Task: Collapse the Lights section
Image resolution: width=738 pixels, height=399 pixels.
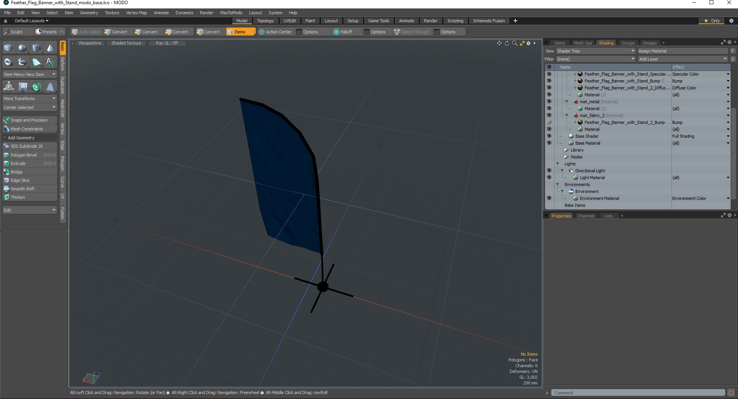Action: coord(557,164)
